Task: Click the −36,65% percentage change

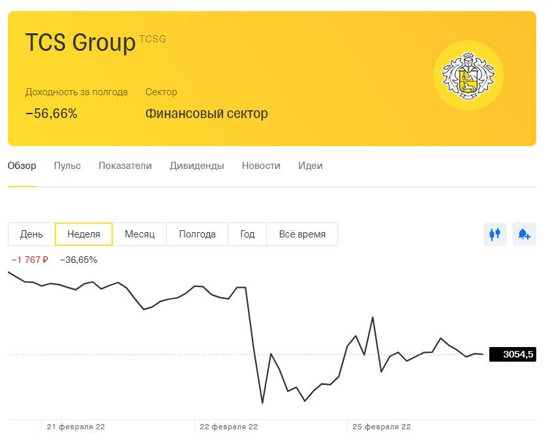Action: click(x=79, y=260)
